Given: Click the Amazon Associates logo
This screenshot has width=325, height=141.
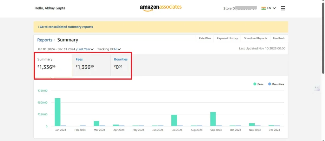Looking at the screenshot, I should tap(161, 8).
